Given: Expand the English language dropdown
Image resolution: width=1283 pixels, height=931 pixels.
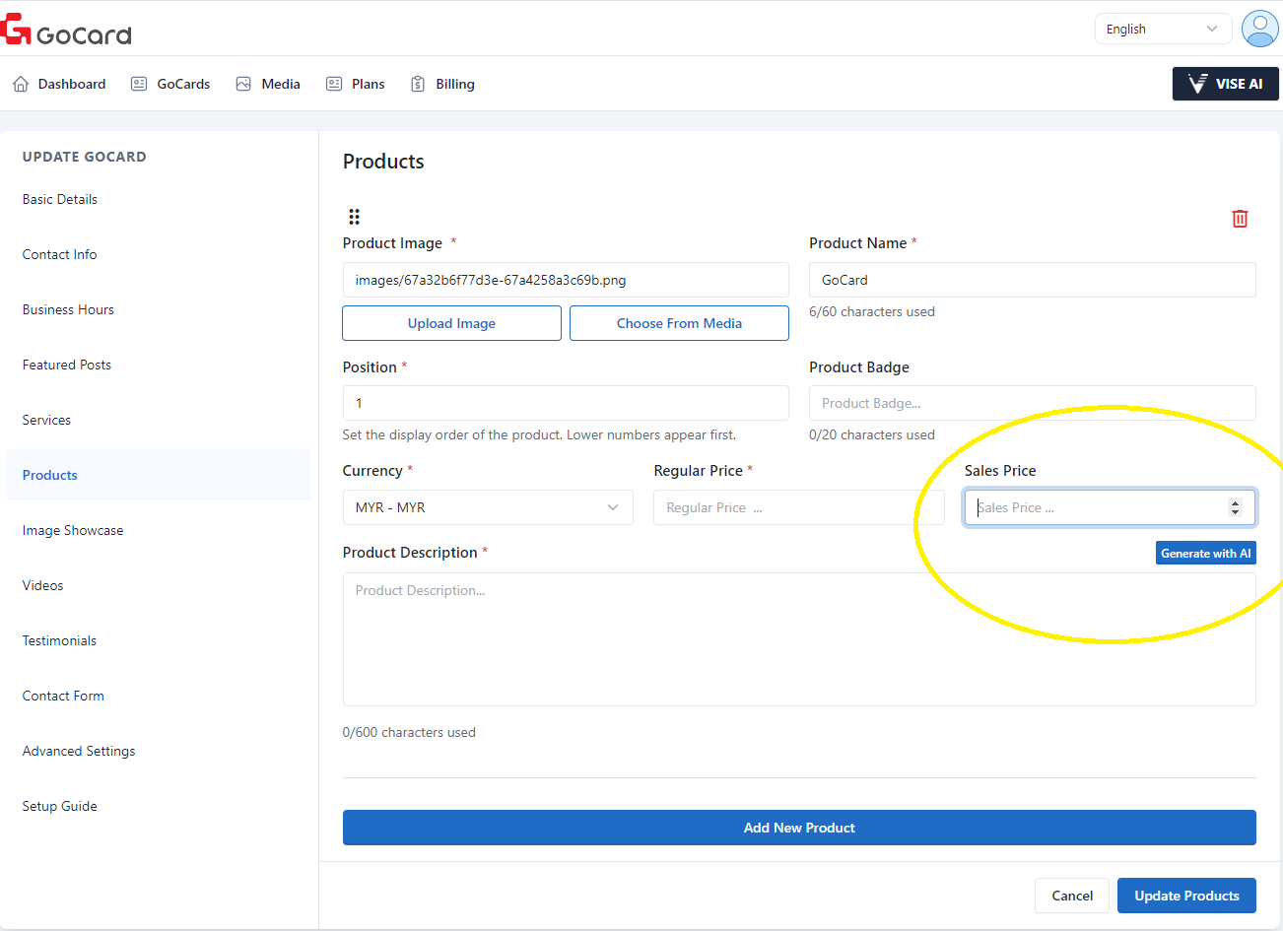Looking at the screenshot, I should click(1163, 29).
